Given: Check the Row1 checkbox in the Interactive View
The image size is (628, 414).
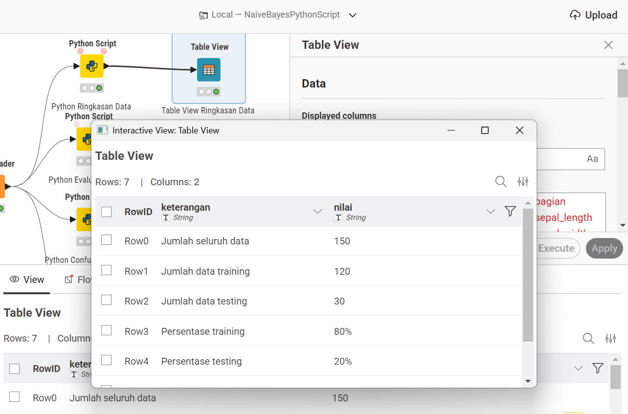Looking at the screenshot, I should (106, 270).
